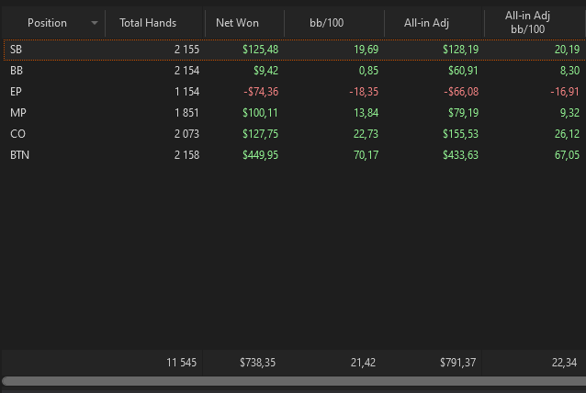Click the total net won $738,35
This screenshot has height=393, width=586.
pyautogui.click(x=257, y=363)
